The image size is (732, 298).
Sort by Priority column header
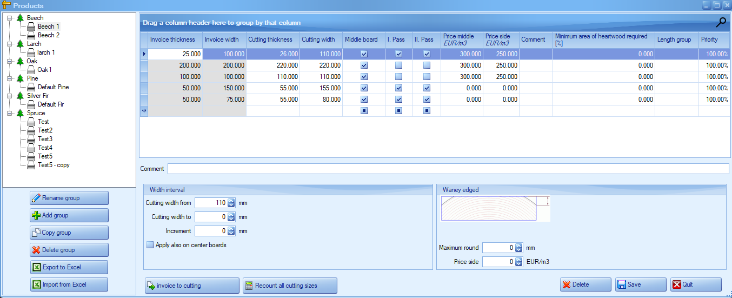[x=714, y=39]
